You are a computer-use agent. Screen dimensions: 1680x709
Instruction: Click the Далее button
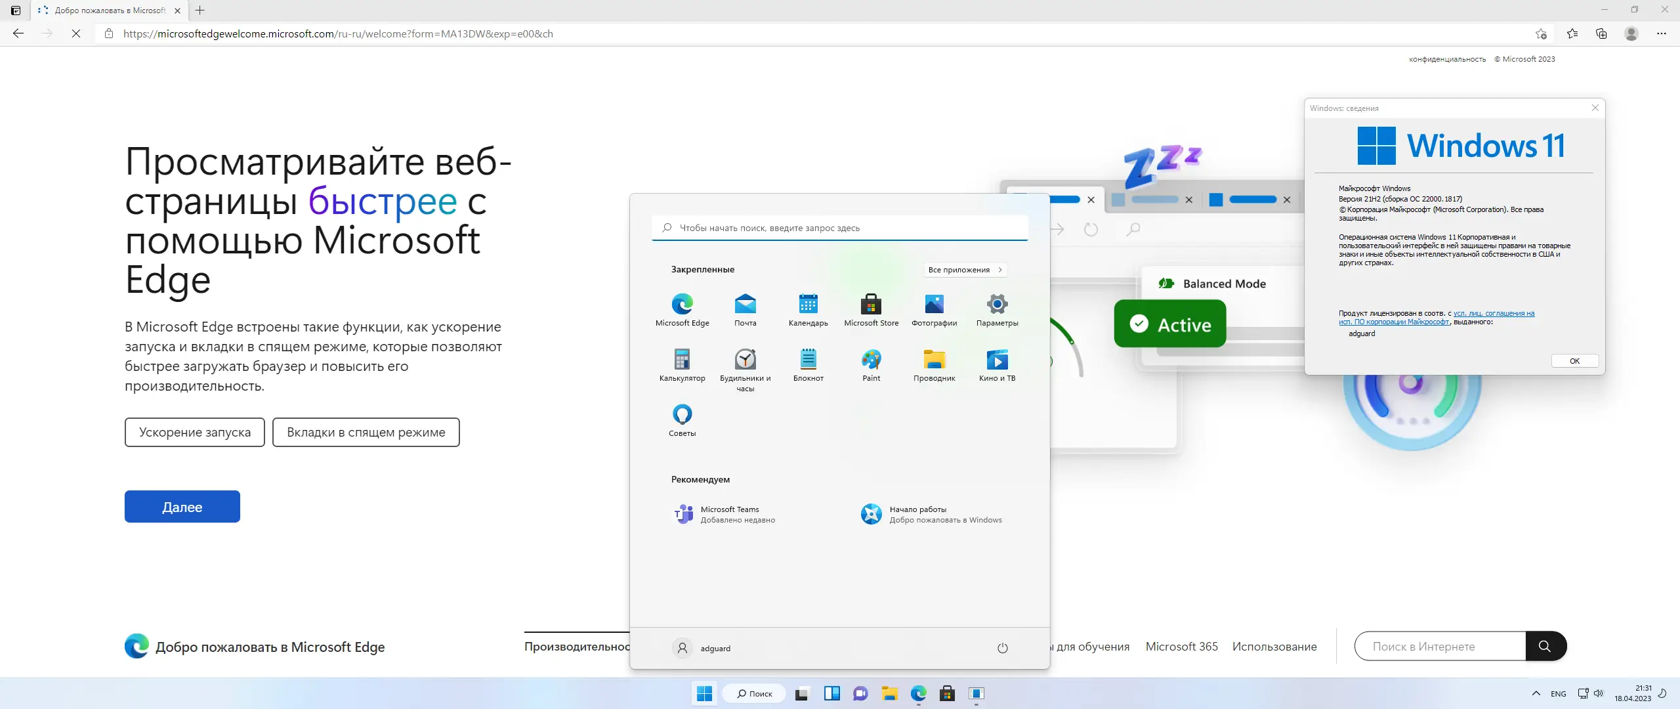click(x=182, y=506)
